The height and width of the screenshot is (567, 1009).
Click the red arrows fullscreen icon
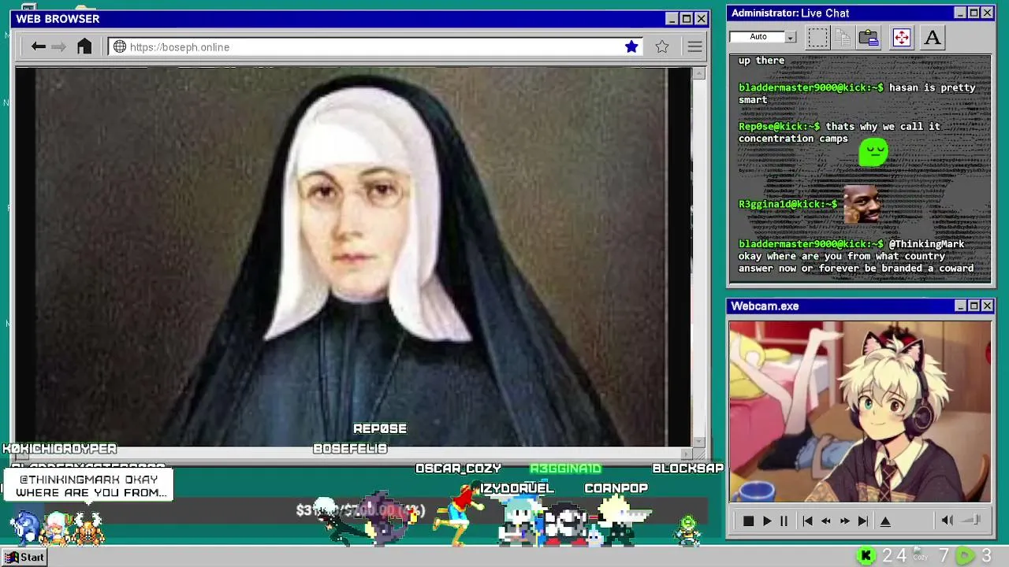[902, 37]
